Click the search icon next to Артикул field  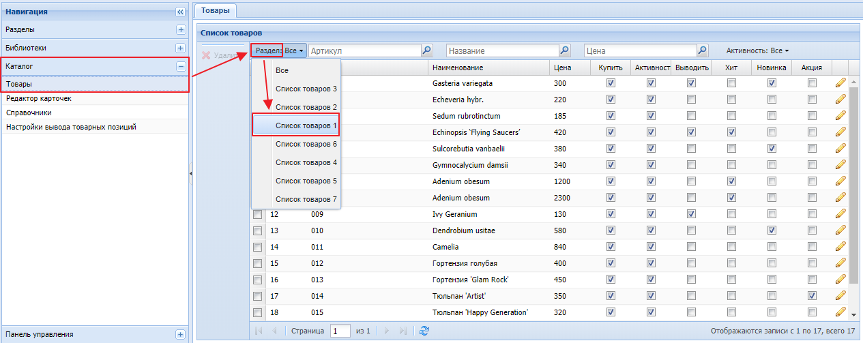[427, 50]
